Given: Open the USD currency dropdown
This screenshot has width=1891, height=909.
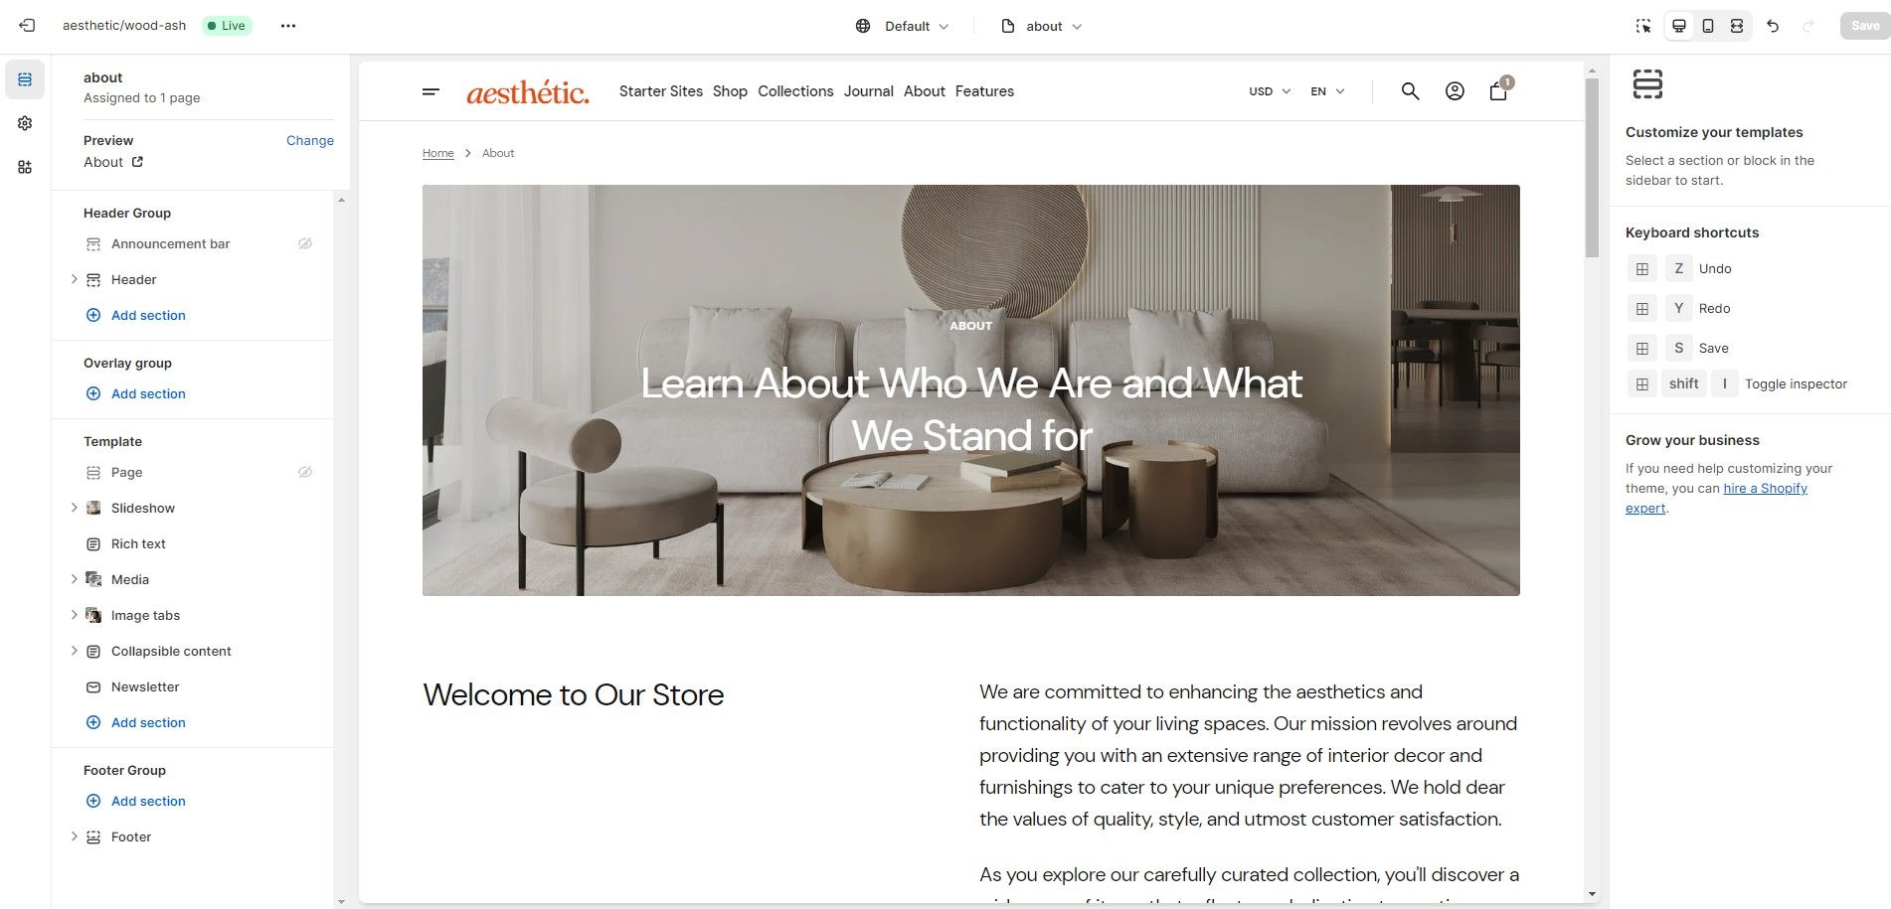Looking at the screenshot, I should click(1270, 91).
